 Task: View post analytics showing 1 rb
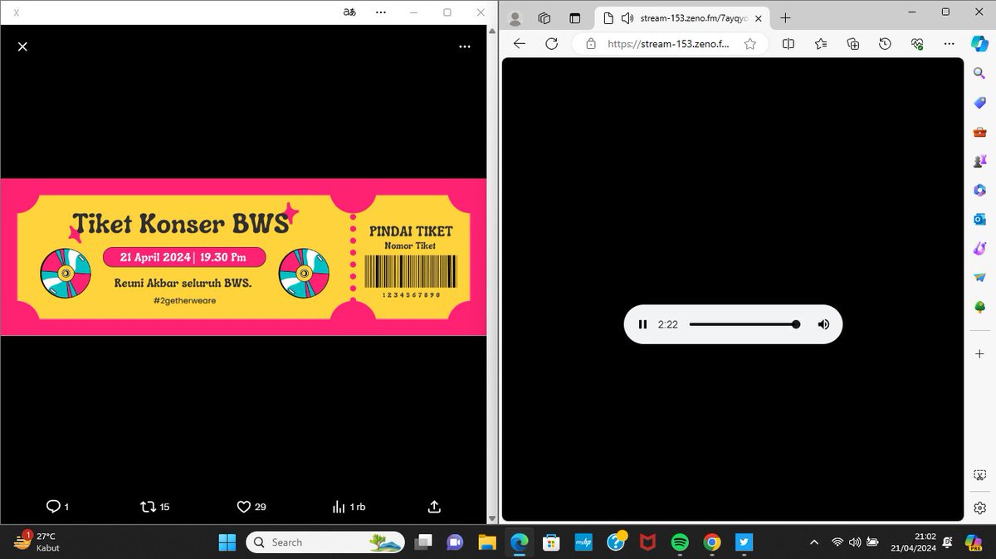coord(349,506)
